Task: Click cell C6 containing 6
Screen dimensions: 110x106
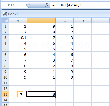Action: coord(65,55)
